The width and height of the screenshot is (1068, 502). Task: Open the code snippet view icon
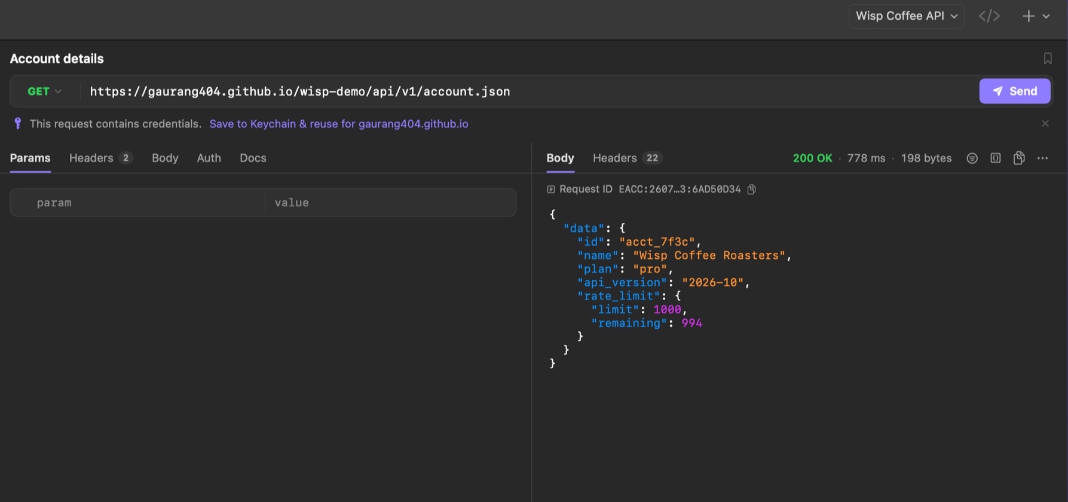[x=989, y=16]
